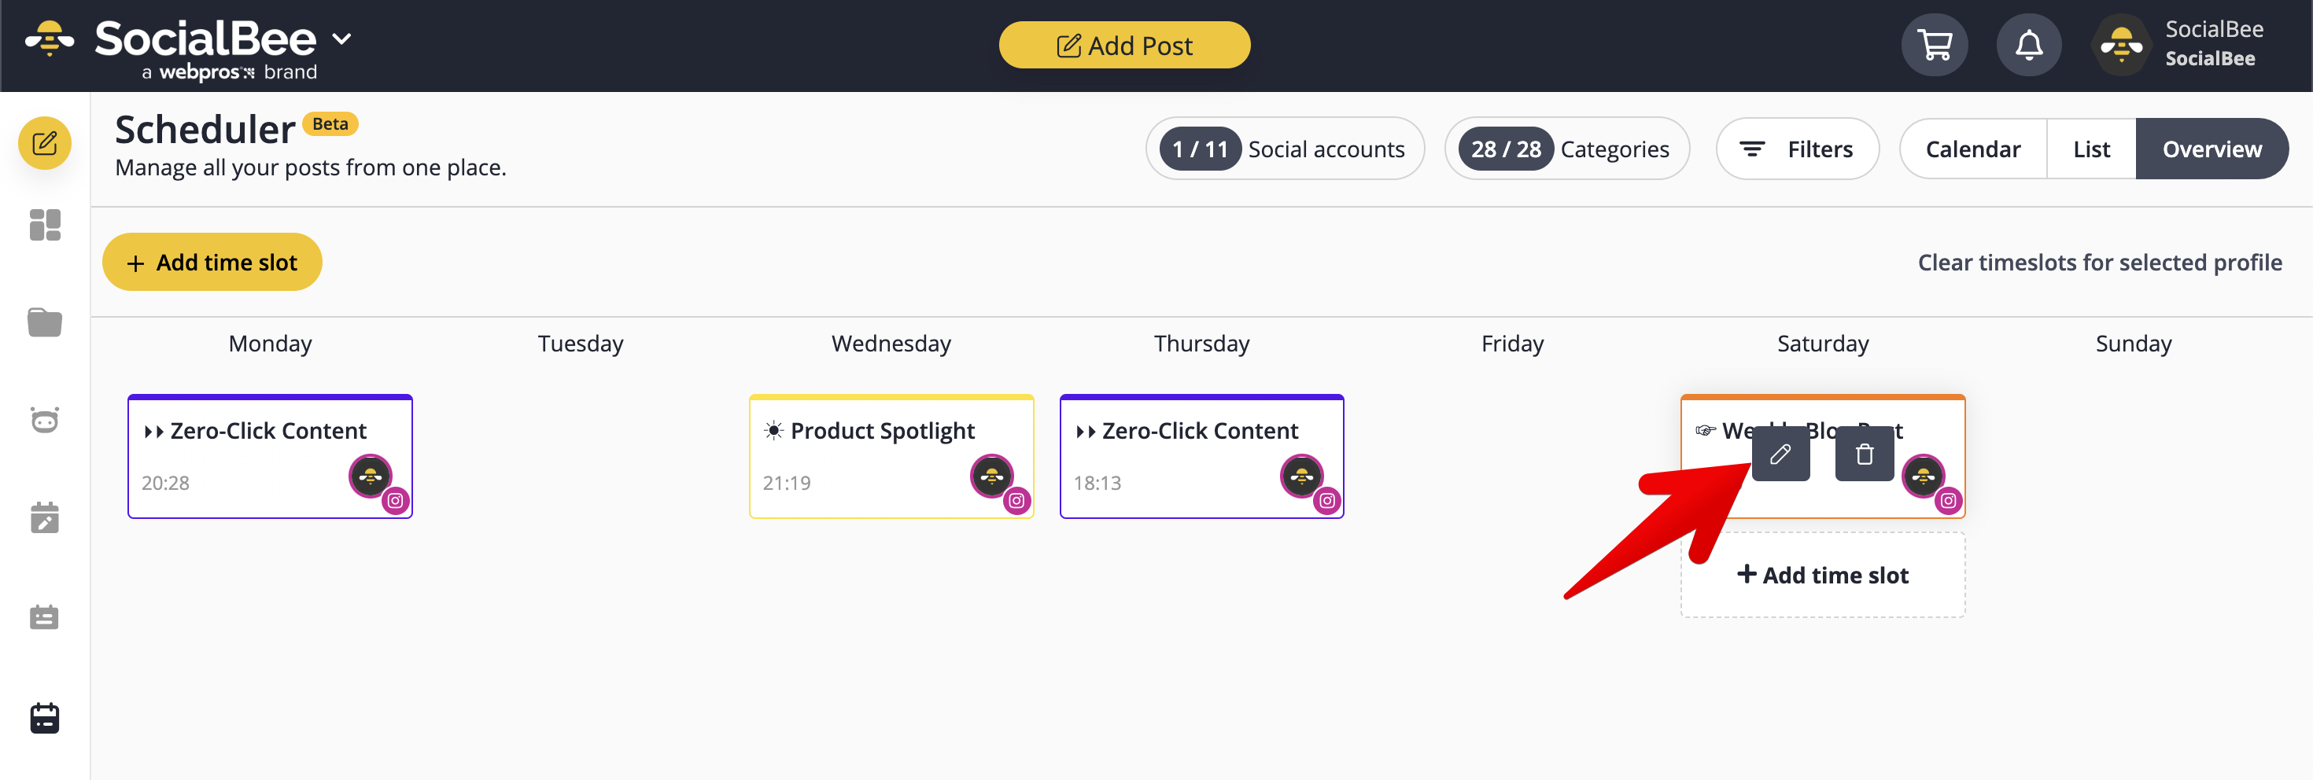2313x780 pixels.
Task: Switch to the List view tab
Action: click(x=2091, y=149)
